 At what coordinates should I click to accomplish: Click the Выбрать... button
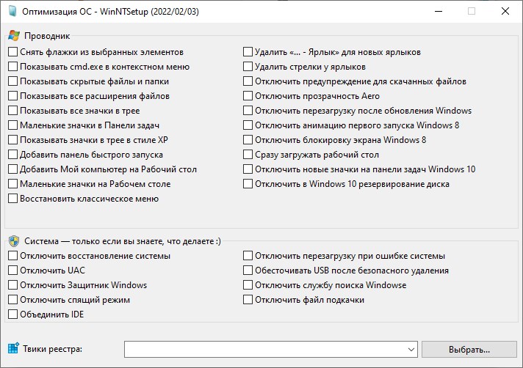coord(469,349)
